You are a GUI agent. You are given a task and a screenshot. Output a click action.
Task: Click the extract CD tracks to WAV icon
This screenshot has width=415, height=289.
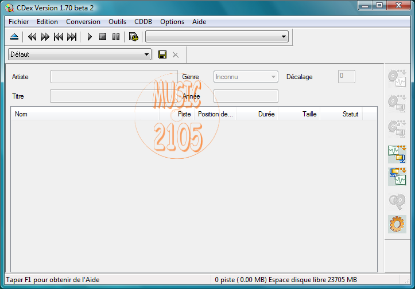point(397,78)
